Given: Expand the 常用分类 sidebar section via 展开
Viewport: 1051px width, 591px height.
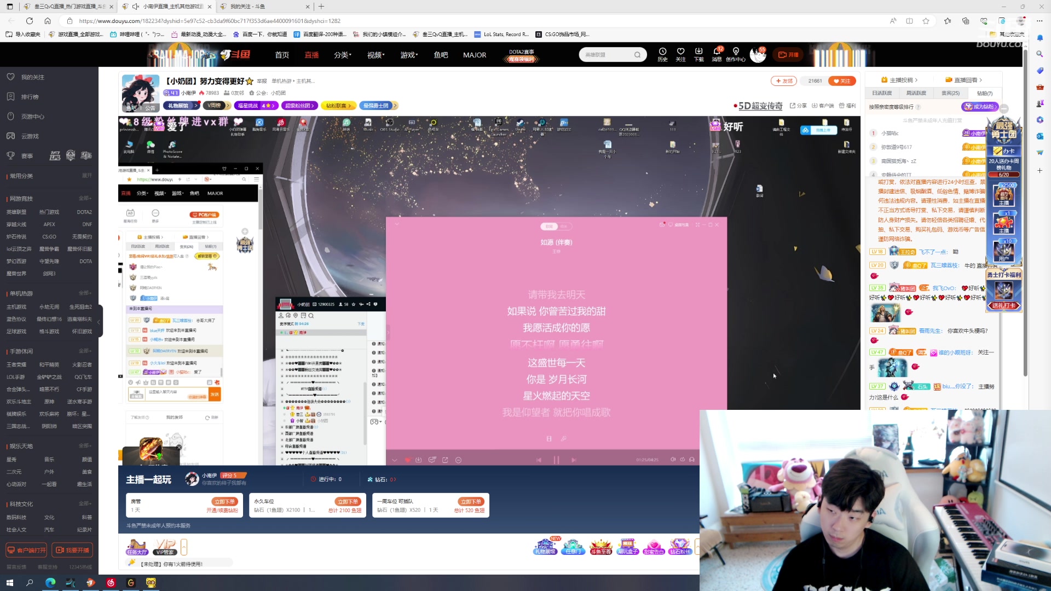Looking at the screenshot, I should coord(86,176).
